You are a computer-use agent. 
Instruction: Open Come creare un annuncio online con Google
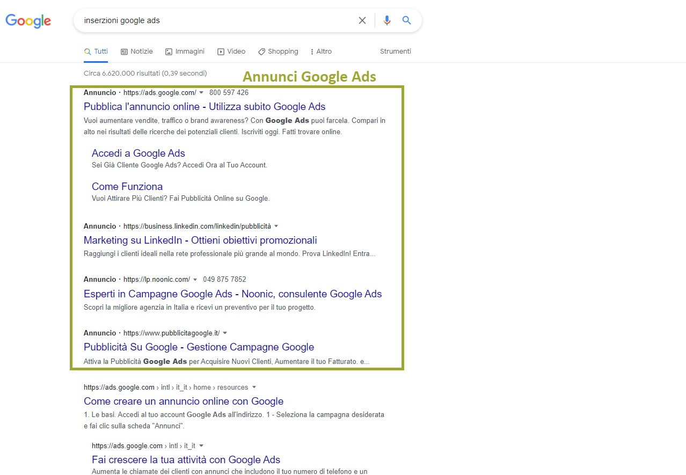click(x=184, y=401)
